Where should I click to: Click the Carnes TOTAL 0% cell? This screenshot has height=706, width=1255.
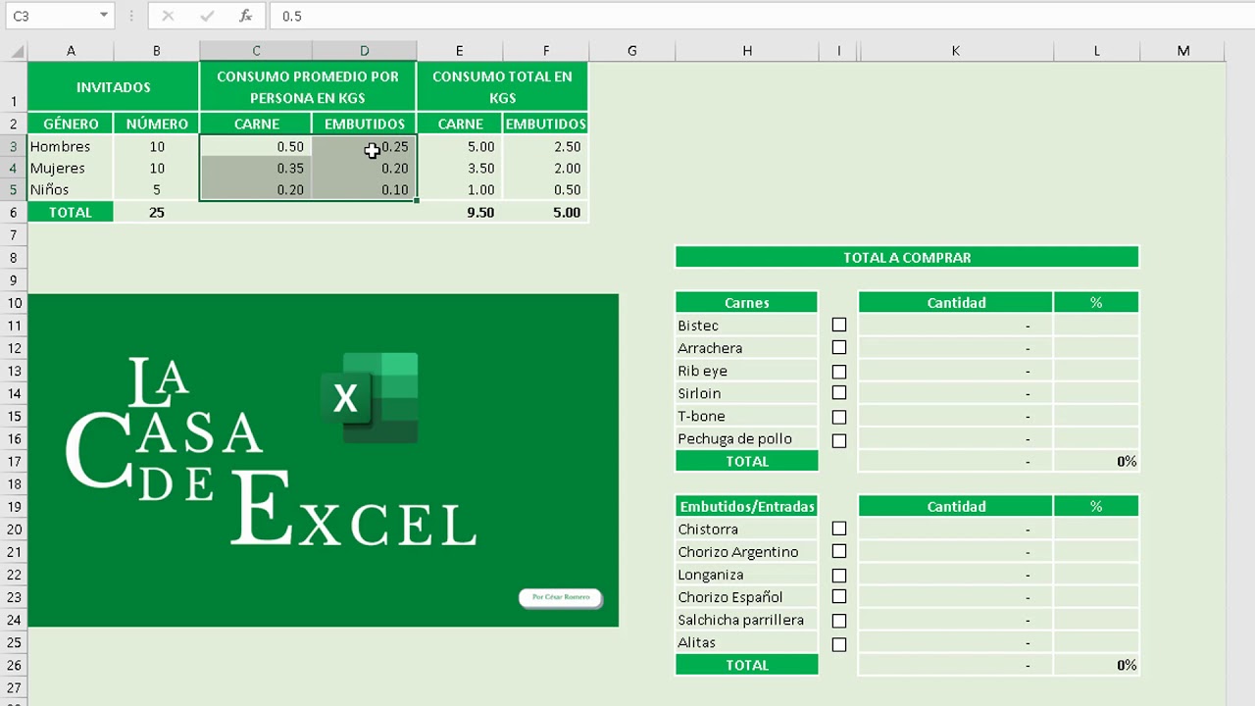(1096, 461)
